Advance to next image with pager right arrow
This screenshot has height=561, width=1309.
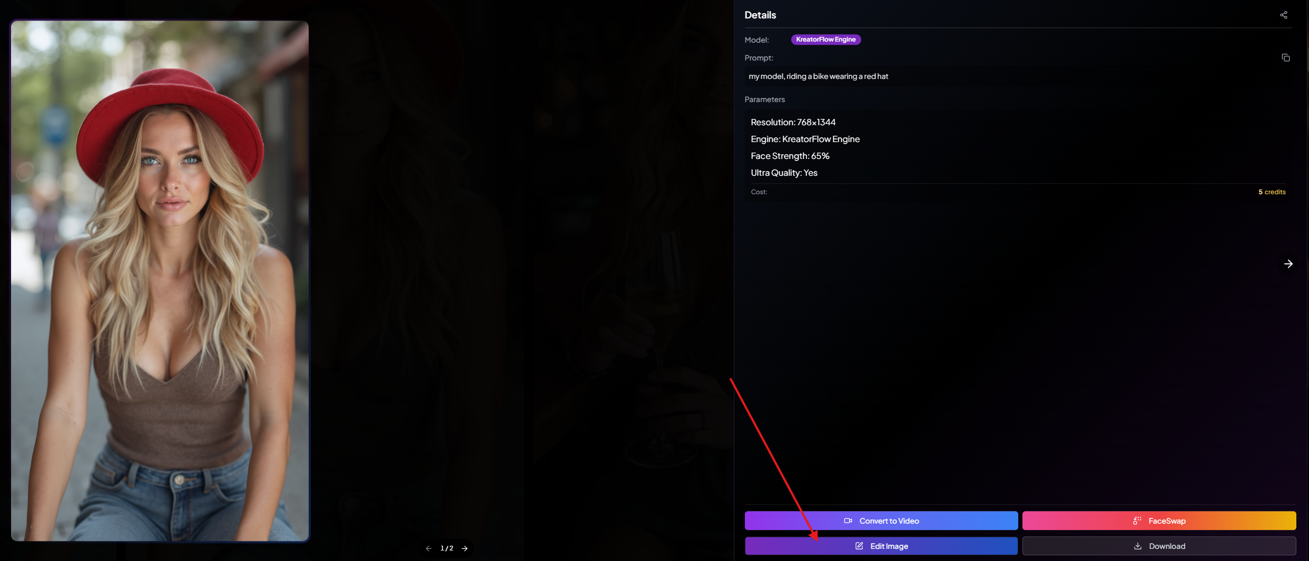465,548
